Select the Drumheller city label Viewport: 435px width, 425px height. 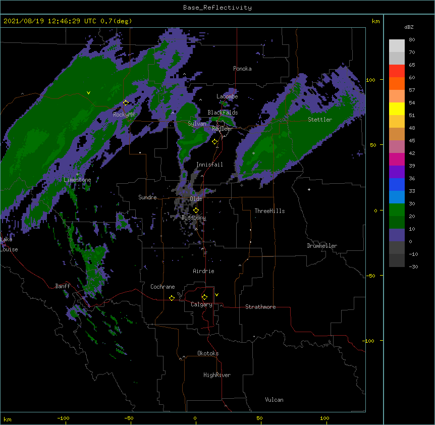(x=322, y=246)
